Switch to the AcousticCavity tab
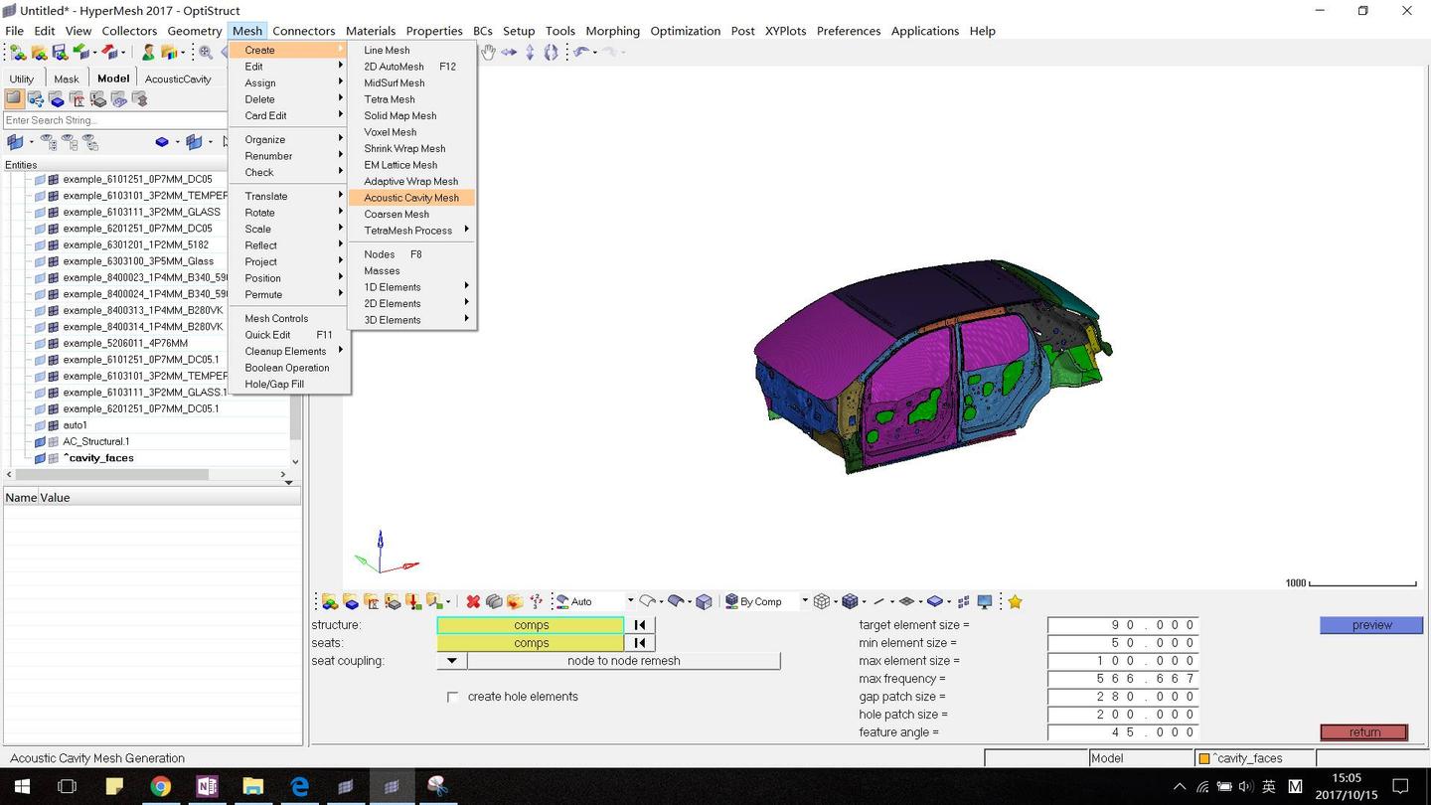The image size is (1431, 805). [178, 79]
